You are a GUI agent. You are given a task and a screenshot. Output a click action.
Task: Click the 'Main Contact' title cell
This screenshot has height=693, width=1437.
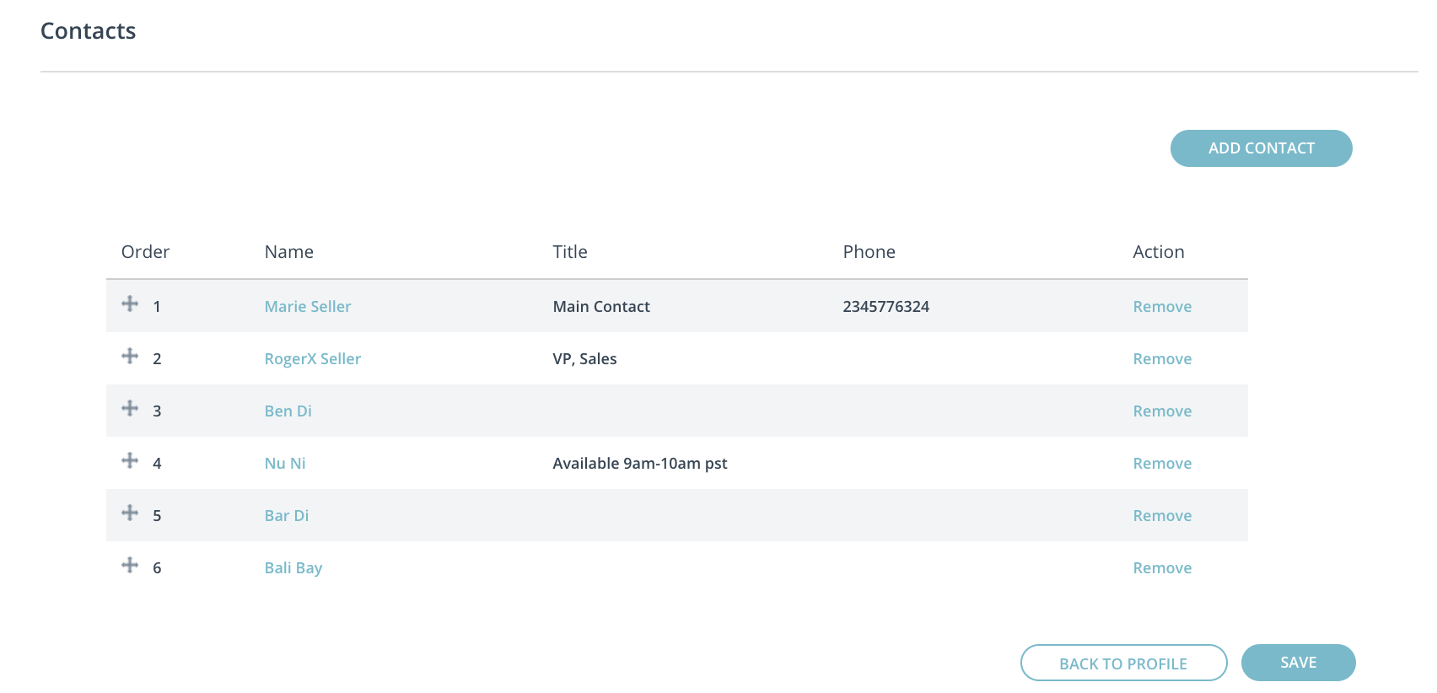(x=601, y=307)
